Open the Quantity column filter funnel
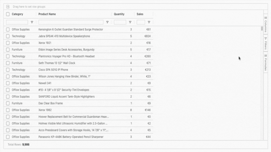The image size is (271, 152). coord(130,22)
